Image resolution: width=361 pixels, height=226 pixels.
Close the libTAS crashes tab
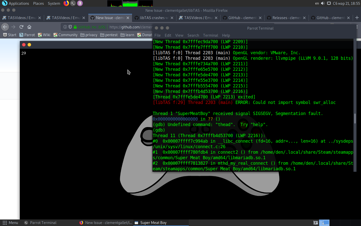(x=172, y=18)
